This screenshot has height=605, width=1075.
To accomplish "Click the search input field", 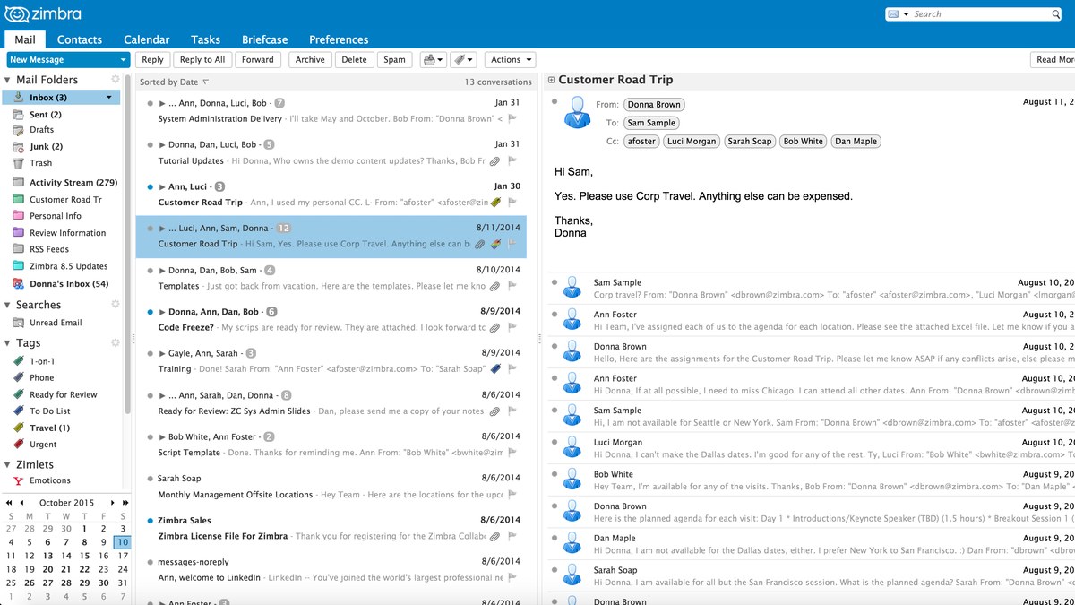I will coord(982,14).
